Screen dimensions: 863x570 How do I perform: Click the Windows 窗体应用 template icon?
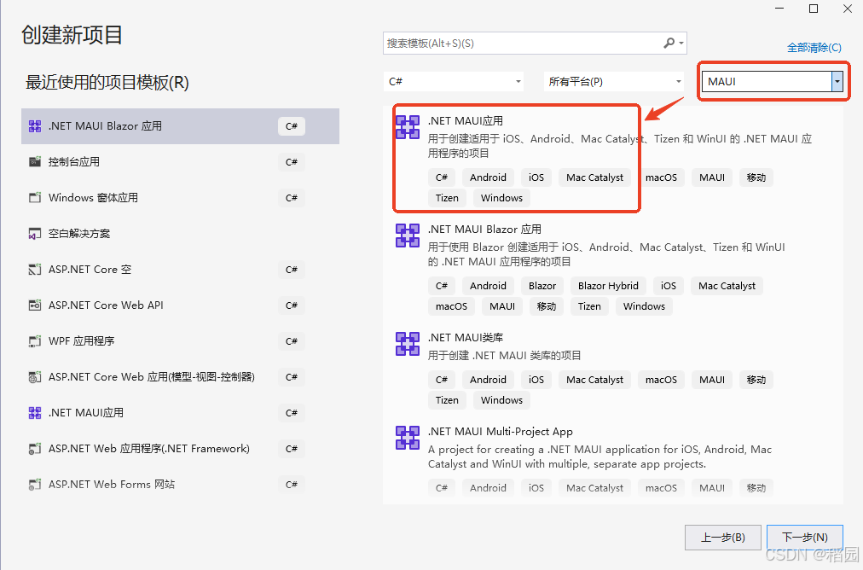point(35,198)
